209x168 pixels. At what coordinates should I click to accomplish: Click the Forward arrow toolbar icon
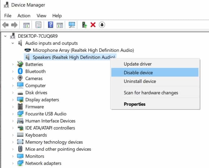coord(14,25)
